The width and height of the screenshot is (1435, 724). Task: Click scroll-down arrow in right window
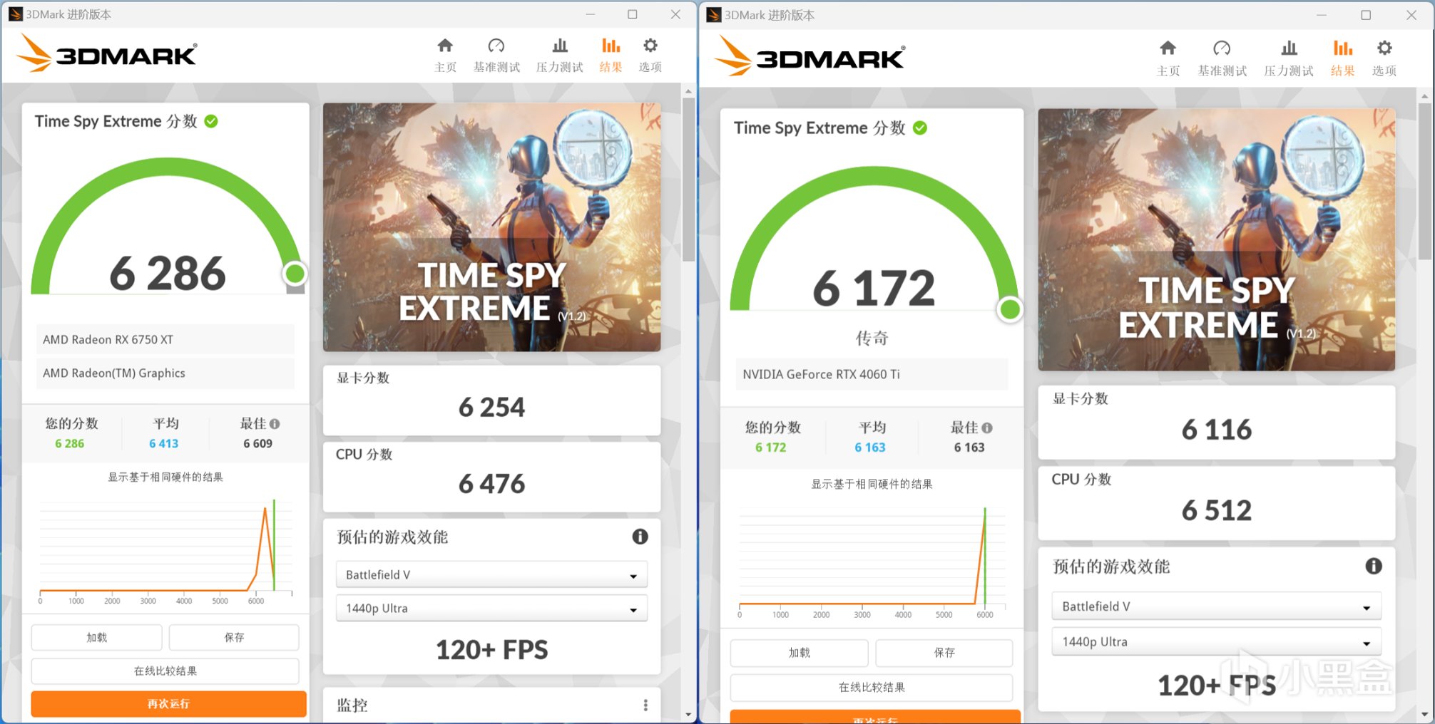point(1424,714)
